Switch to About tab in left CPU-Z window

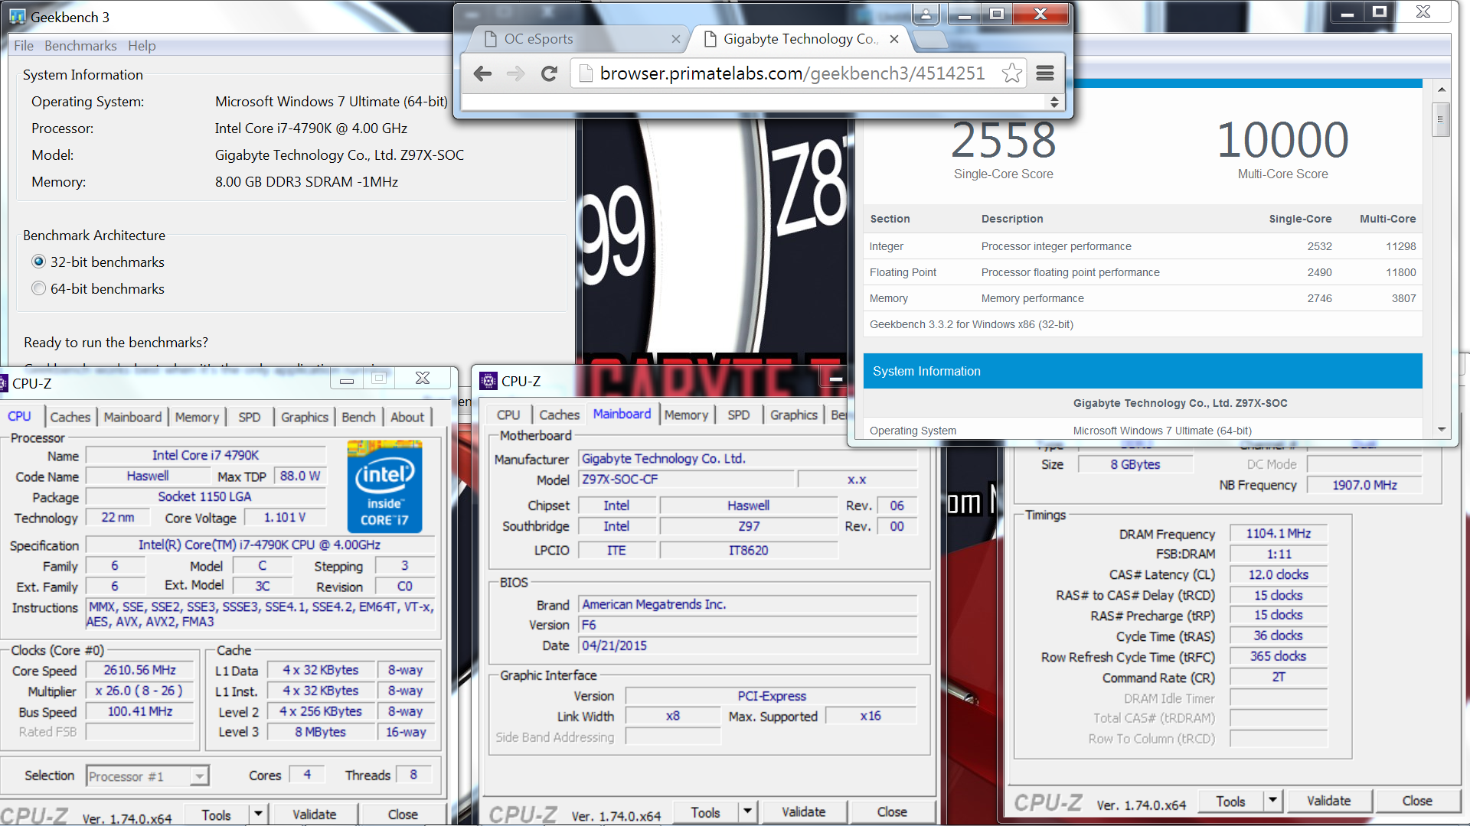(407, 417)
